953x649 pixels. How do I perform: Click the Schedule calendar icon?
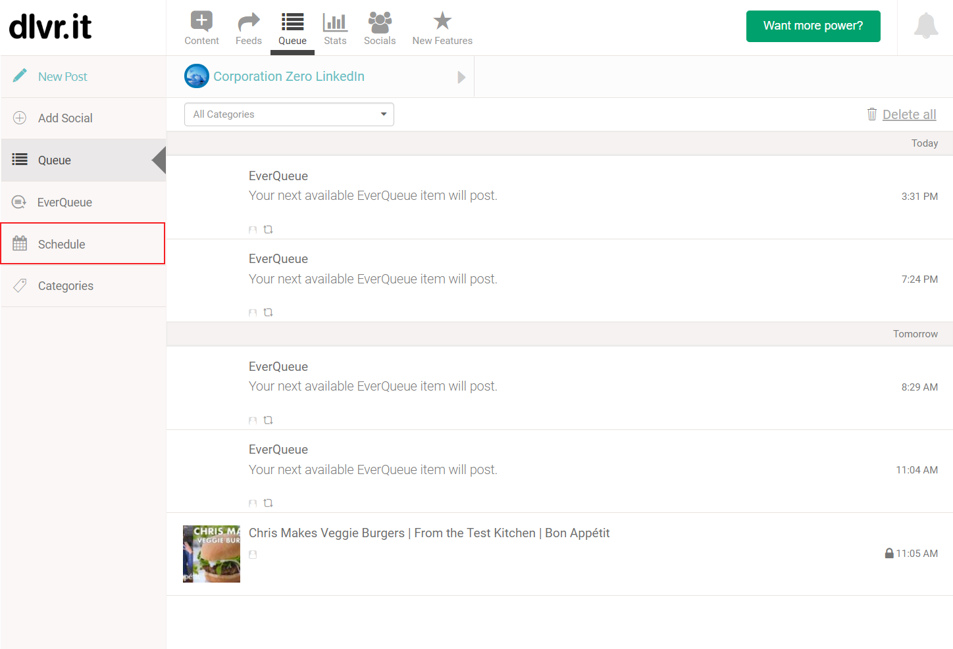20,243
